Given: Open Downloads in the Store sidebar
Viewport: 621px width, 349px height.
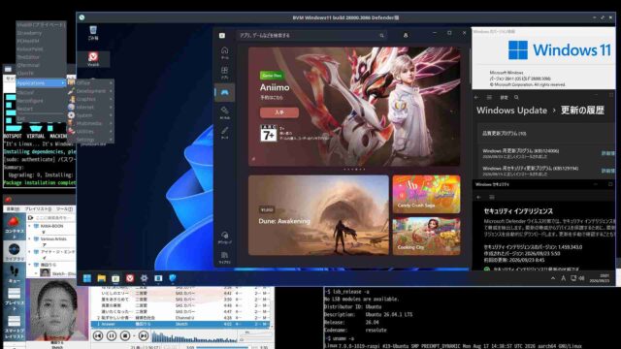Looking at the screenshot, I should tap(224, 237).
